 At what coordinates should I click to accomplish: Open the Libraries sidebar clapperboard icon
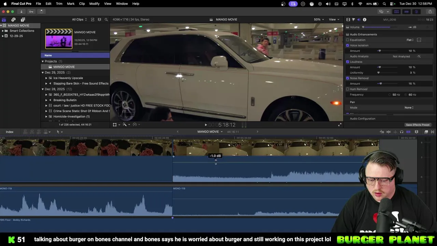pos(4,19)
